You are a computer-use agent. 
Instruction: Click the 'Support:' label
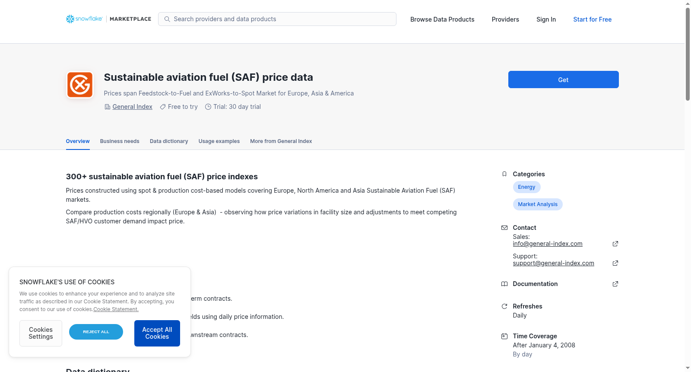pos(525,256)
